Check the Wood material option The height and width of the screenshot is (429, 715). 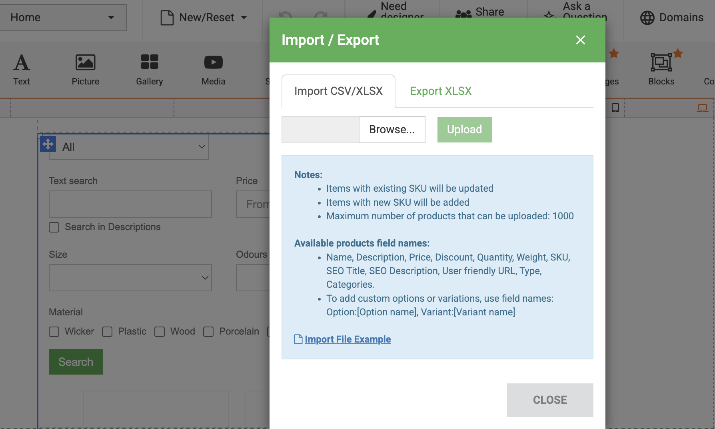[160, 332]
